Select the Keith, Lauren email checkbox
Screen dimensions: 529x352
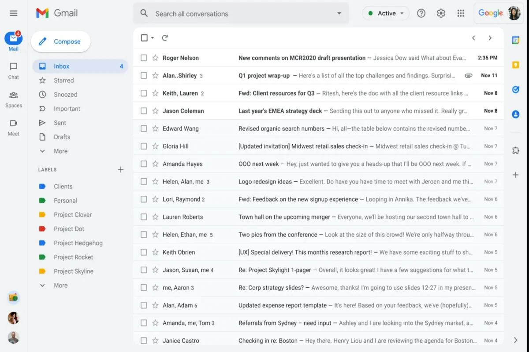[x=144, y=93]
